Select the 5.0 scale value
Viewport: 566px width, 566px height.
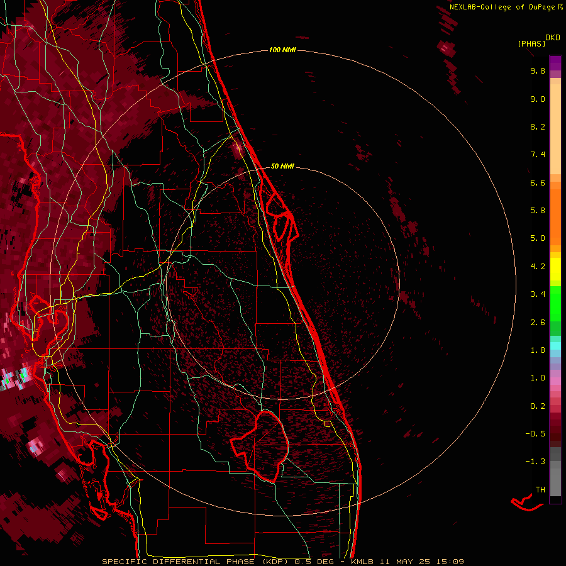coord(538,238)
